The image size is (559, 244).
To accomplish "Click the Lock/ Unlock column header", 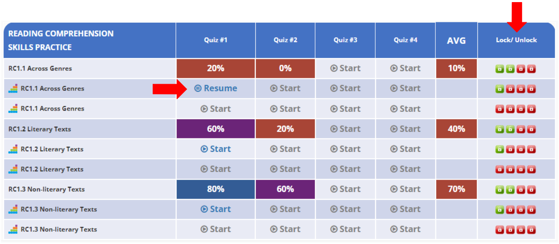I will pos(517,40).
